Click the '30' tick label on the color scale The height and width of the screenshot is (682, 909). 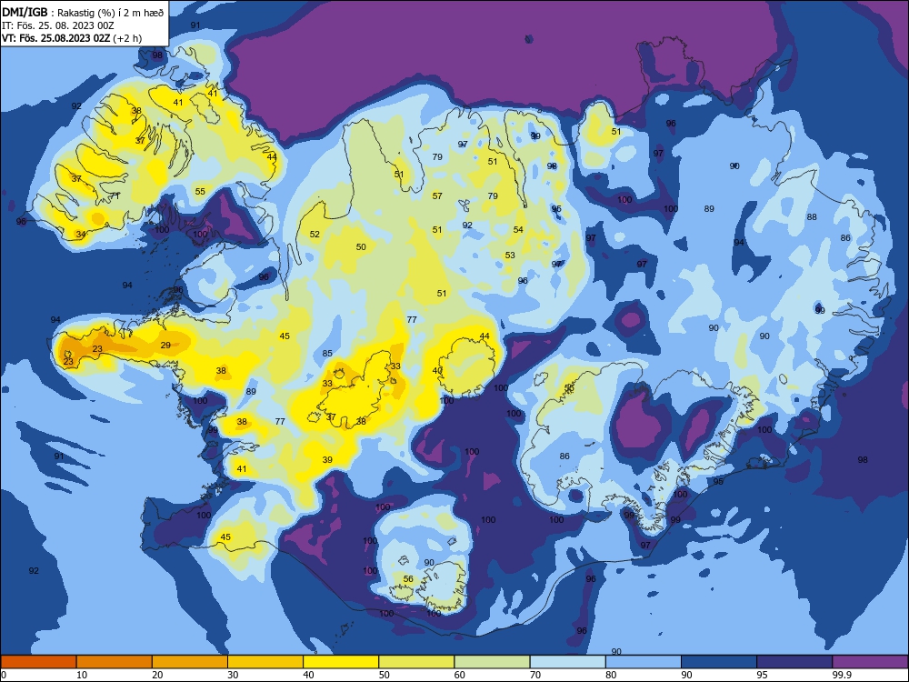tap(233, 675)
